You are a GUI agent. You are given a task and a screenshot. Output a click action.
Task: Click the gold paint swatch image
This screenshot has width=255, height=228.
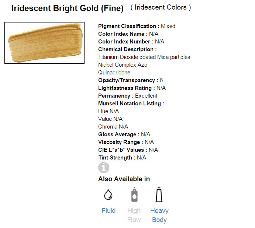coord(44,43)
